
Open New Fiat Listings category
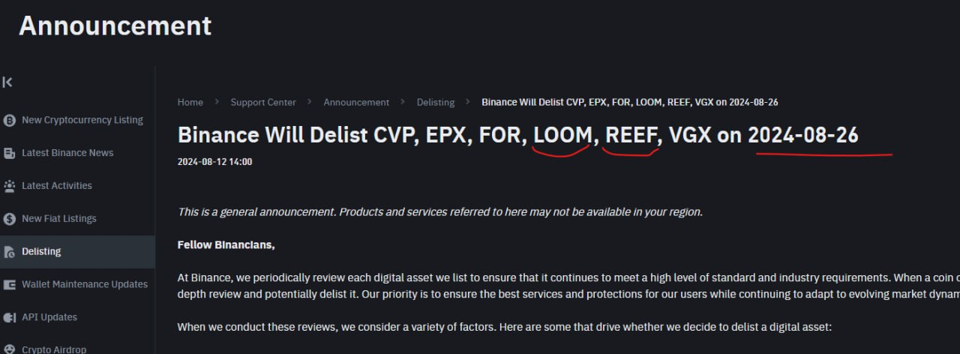(x=59, y=219)
